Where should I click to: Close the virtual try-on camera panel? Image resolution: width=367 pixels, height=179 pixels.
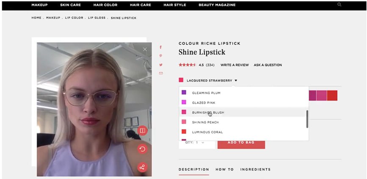pos(145,49)
